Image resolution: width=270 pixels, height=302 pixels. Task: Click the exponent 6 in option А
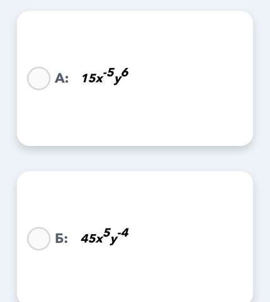click(125, 73)
